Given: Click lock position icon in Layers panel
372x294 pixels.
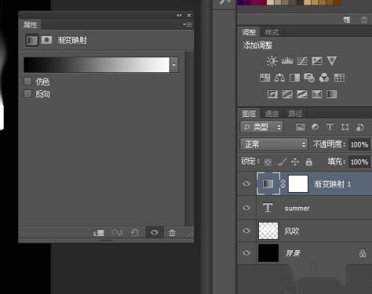Looking at the screenshot, I should (295, 162).
